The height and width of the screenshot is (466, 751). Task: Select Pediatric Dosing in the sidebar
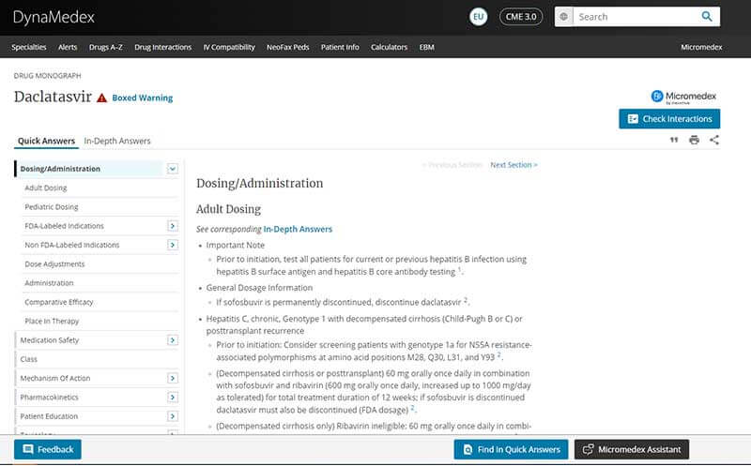click(x=52, y=207)
